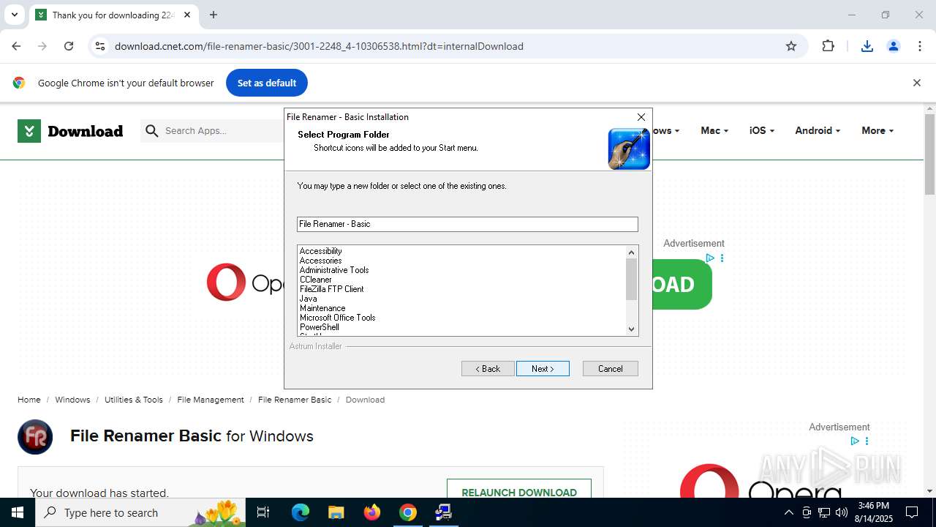Image resolution: width=936 pixels, height=527 pixels.
Task: Select Java folder in list
Action: pyautogui.click(x=308, y=299)
